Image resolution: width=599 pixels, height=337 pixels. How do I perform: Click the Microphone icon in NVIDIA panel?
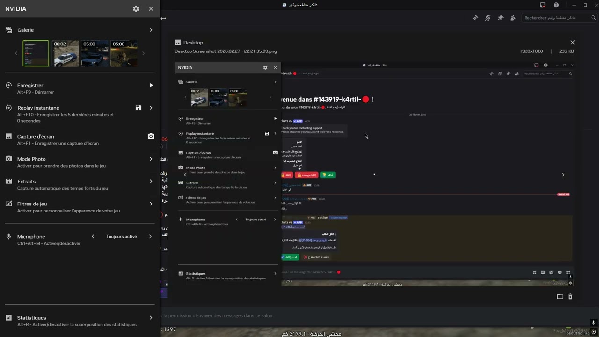pos(8,236)
